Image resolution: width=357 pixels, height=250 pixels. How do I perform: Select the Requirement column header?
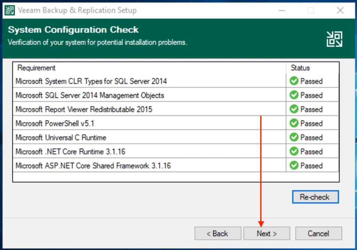click(149, 68)
